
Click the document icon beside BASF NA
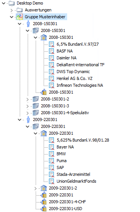52,51
